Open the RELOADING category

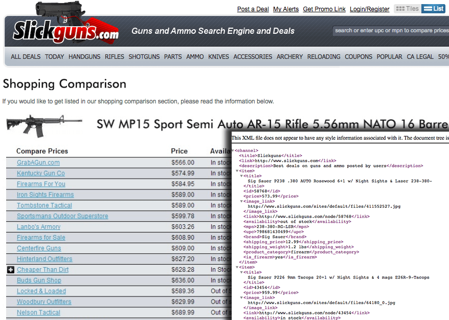pos(324,57)
